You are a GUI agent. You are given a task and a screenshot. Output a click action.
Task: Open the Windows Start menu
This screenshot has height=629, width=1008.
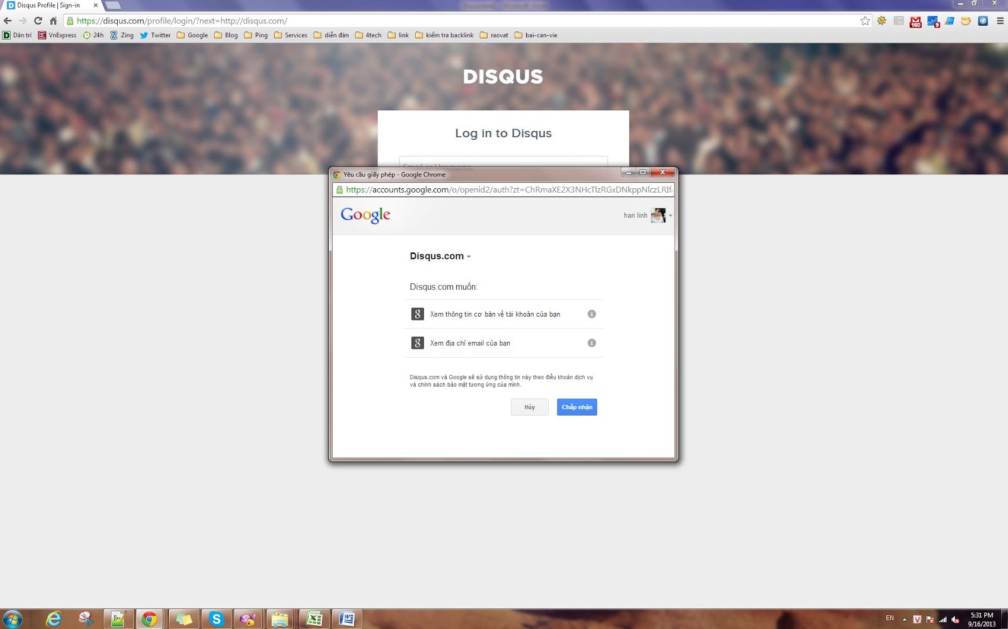pyautogui.click(x=12, y=619)
